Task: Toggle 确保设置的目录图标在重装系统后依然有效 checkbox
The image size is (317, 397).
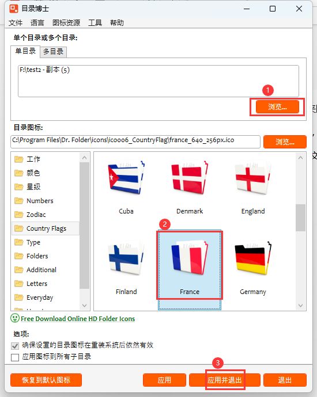Action: tap(15, 346)
